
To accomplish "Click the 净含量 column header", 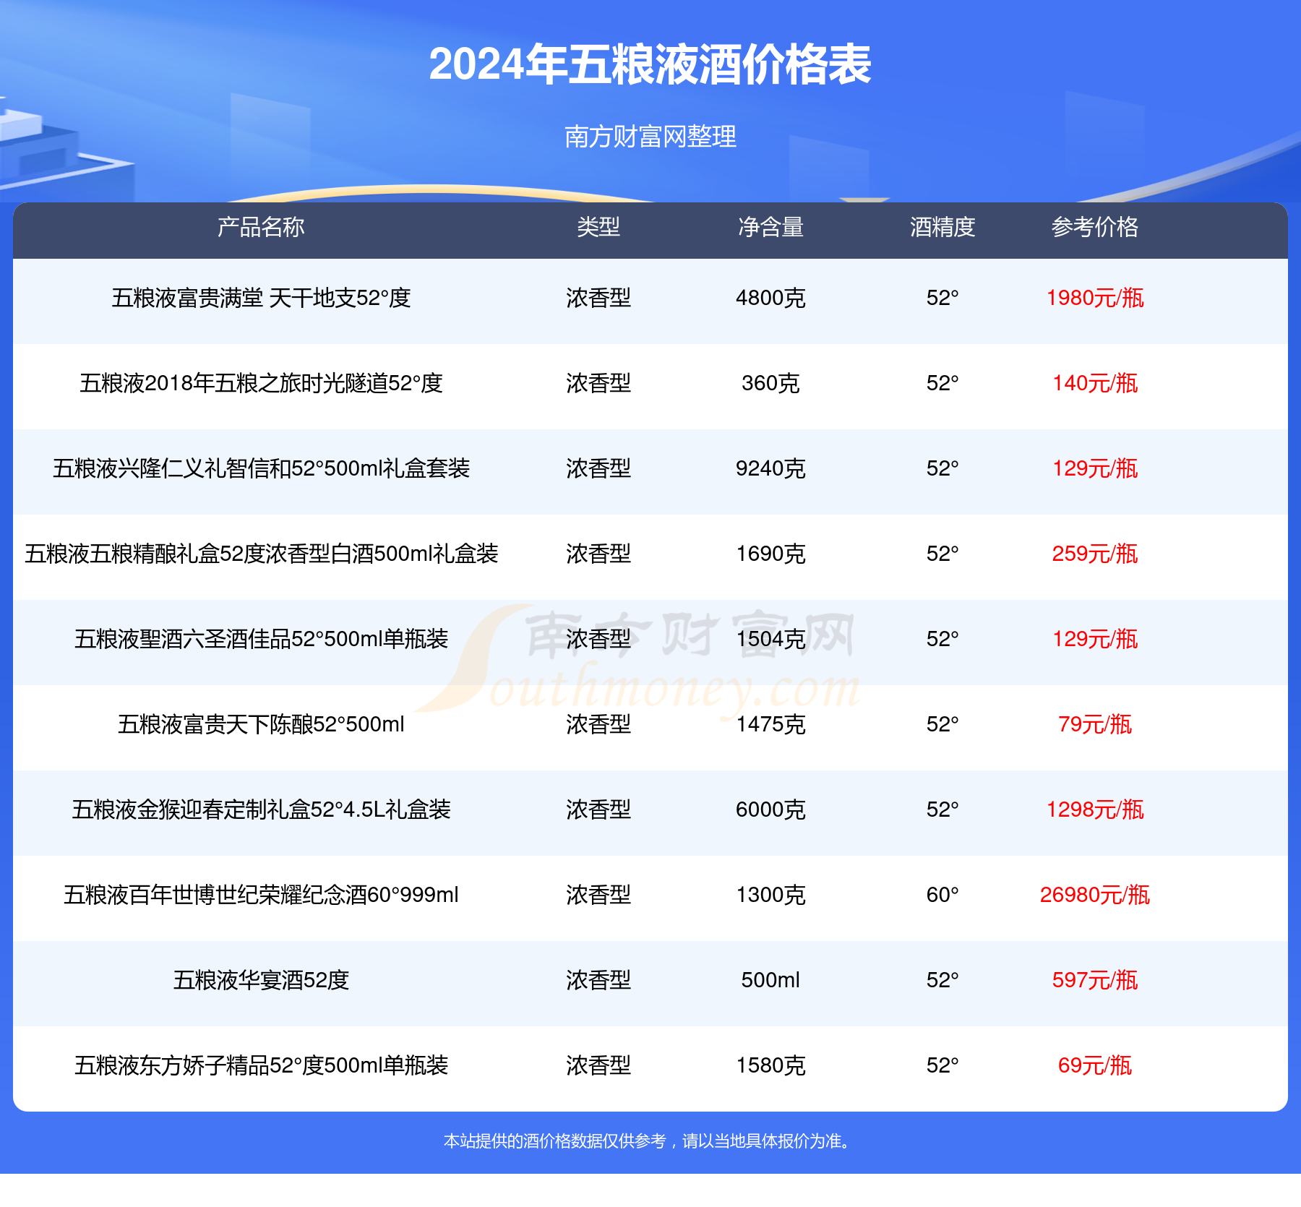I will click(770, 227).
